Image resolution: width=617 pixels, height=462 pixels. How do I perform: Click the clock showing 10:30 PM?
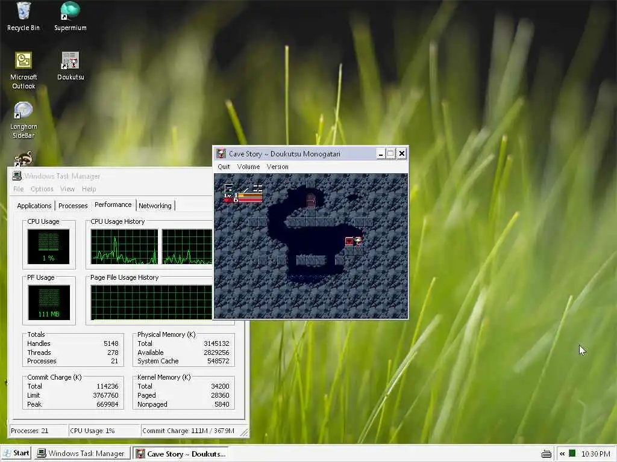coord(595,454)
